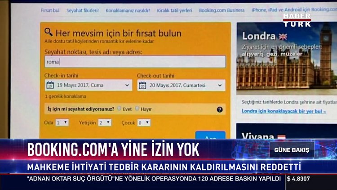Screen dimensions: 337x190
Task: Click the question mark help icon
Action: coord(220,109)
